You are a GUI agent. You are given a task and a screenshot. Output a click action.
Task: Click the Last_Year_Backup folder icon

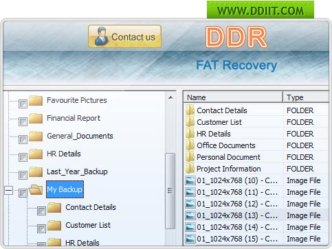36,171
